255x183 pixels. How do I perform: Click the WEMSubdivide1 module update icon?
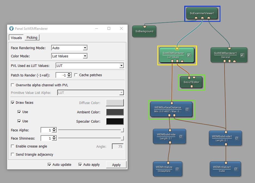[x=236, y=138]
